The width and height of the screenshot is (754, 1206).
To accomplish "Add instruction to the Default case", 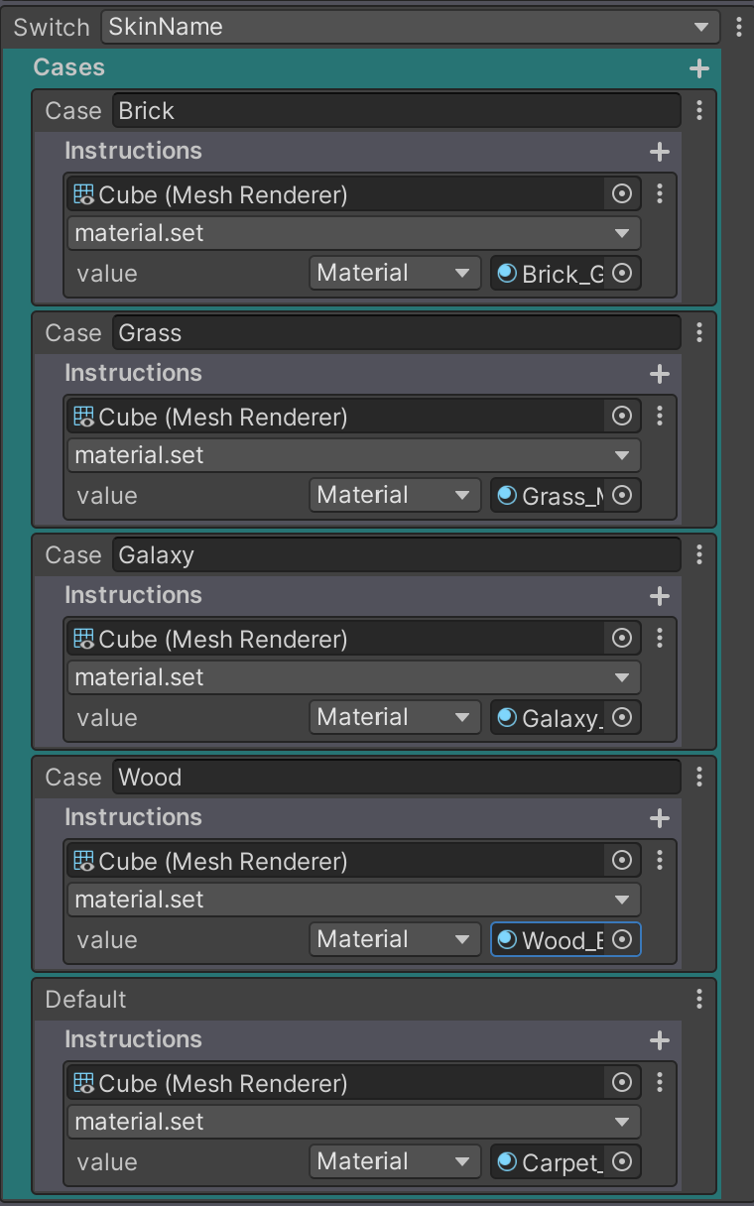I will pyautogui.click(x=659, y=1040).
